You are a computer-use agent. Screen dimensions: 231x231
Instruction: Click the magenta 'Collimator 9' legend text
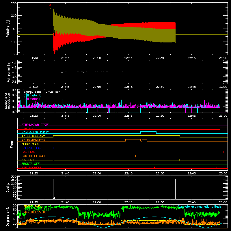point(32,99)
